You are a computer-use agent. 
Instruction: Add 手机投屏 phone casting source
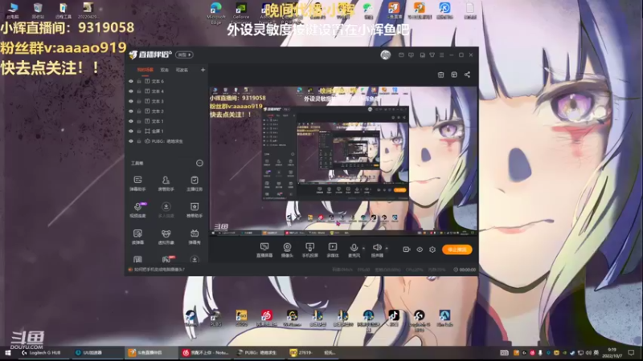pyautogui.click(x=310, y=249)
